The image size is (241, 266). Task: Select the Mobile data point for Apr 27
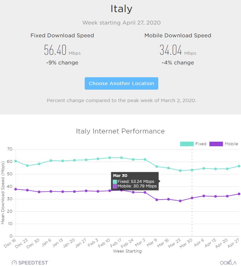239,194
